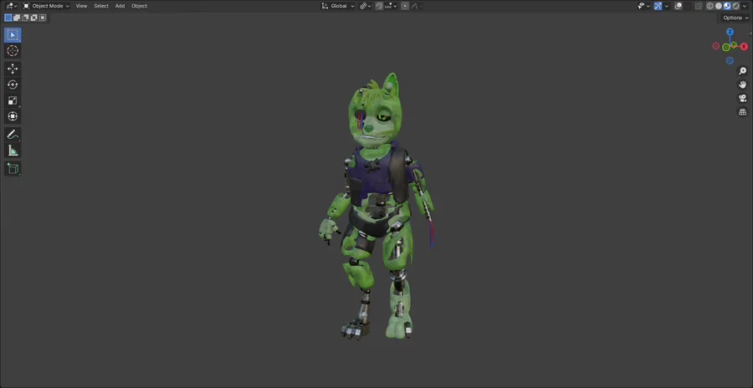Open the Add menu
Image resolution: width=753 pixels, height=388 pixels.
coord(120,6)
